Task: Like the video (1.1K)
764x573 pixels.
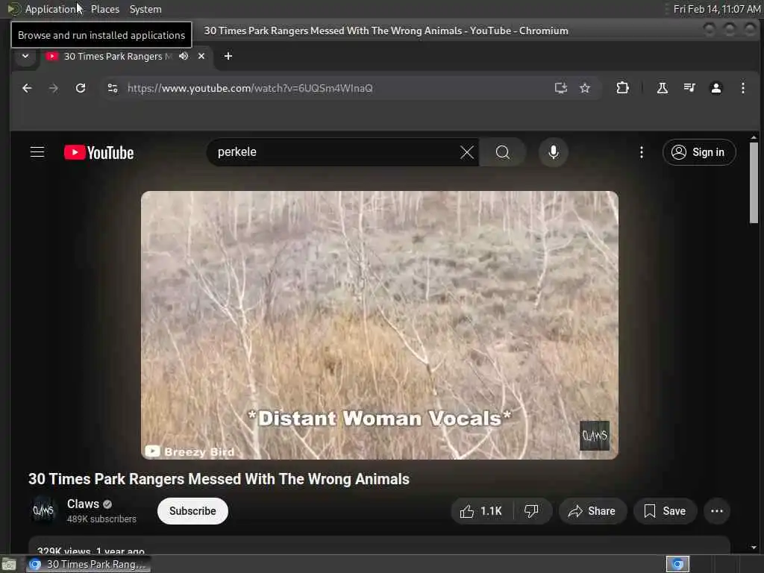Action: (x=481, y=511)
